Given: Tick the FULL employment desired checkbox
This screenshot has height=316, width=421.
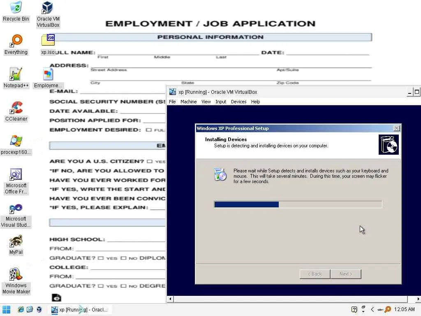Looking at the screenshot, I should (x=148, y=130).
